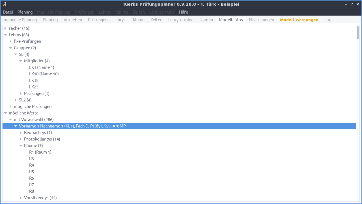Select the R1 (Raum 1) room

tap(40, 152)
